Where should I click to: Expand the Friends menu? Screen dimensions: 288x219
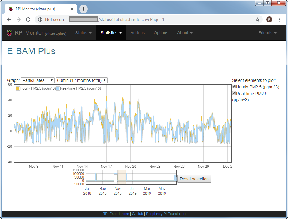(x=267, y=33)
